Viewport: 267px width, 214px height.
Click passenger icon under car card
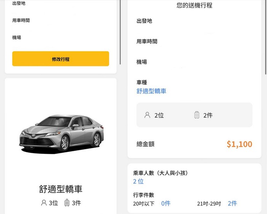pos(44,203)
